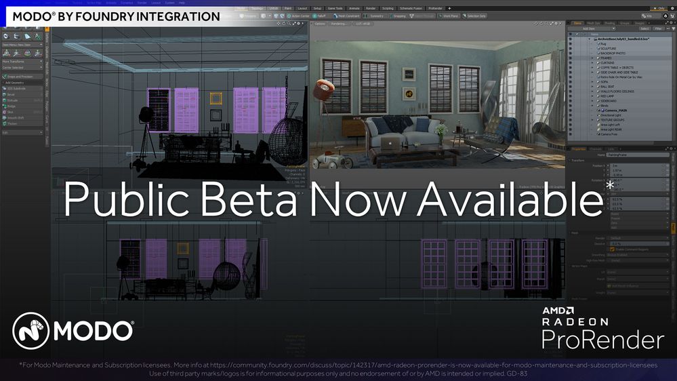
Task: Select the Move transform tool icon
Action: tap(5, 53)
